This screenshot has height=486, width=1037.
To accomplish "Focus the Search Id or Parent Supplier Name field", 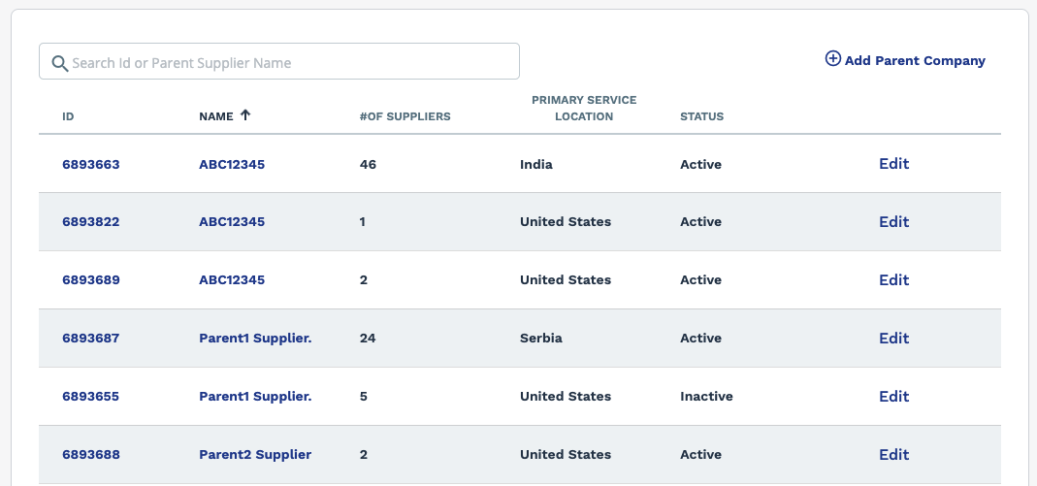I will click(x=279, y=61).
